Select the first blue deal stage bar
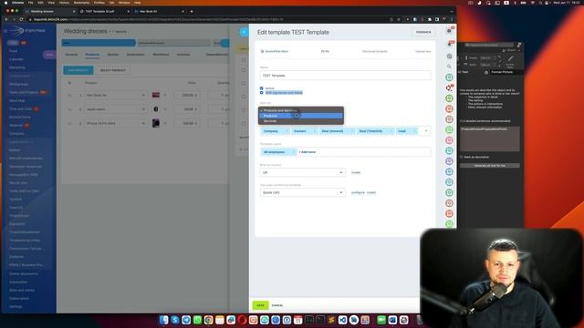This screenshot has height=328, width=584. pos(99,43)
